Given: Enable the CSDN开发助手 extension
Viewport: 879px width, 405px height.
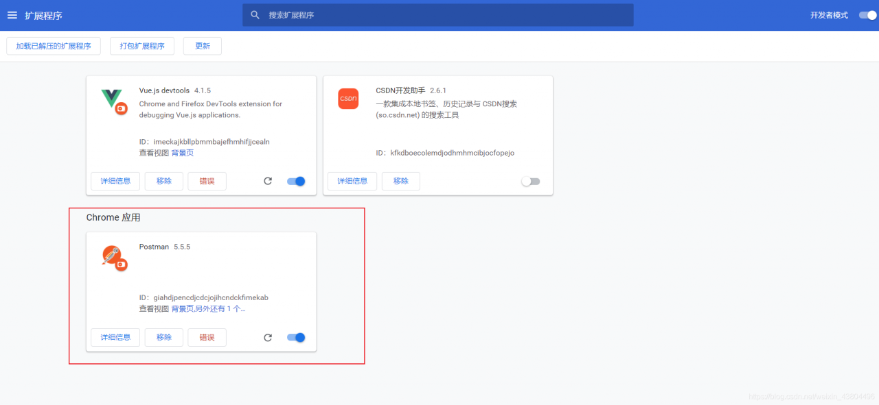Looking at the screenshot, I should click(x=531, y=181).
